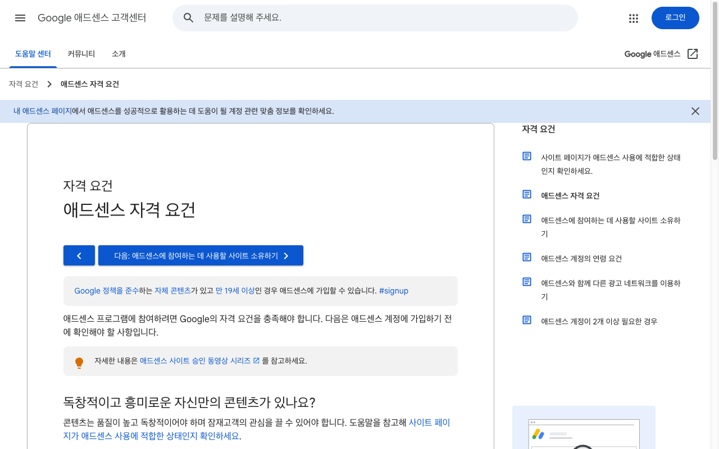Switch to the 소개 tab
The height and width of the screenshot is (449, 719).
click(x=119, y=54)
